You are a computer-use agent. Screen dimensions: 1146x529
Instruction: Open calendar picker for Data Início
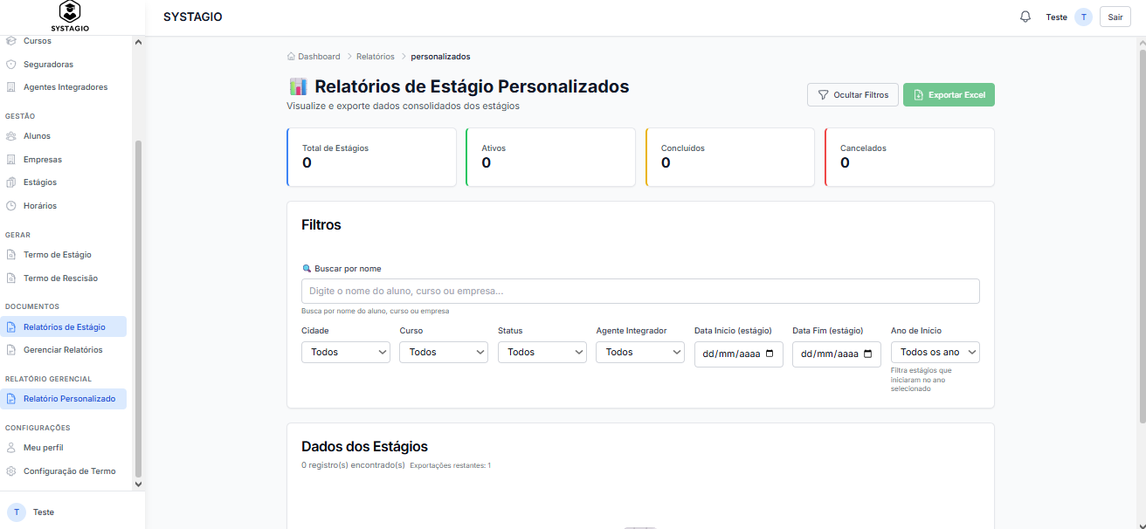click(x=770, y=354)
